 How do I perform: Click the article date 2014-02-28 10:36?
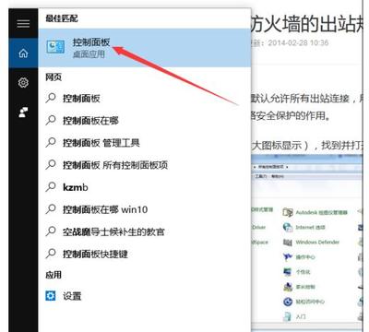pos(298,42)
